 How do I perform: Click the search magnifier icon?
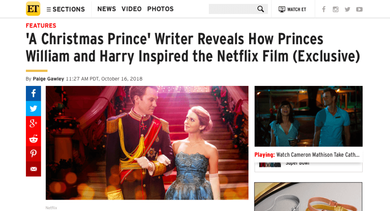click(261, 9)
